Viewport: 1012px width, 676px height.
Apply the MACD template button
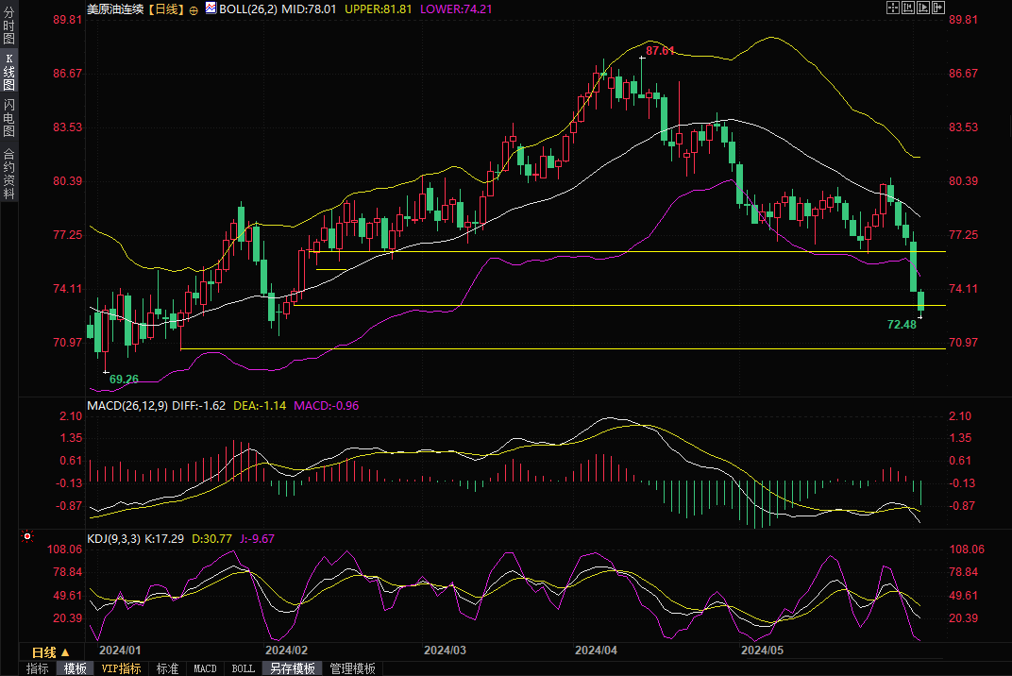point(205,668)
